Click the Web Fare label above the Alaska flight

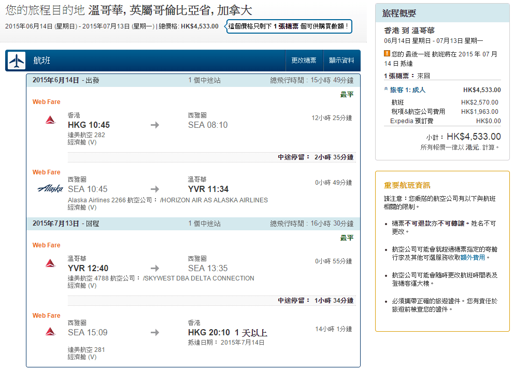tap(47, 172)
